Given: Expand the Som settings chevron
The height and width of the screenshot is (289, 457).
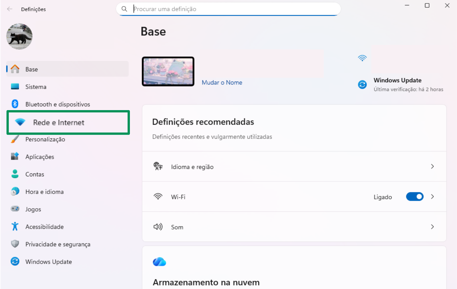Looking at the screenshot, I should (432, 227).
